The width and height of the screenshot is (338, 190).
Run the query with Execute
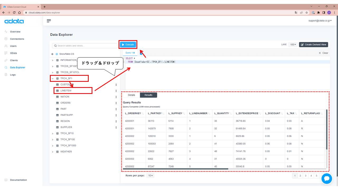coord(128,45)
